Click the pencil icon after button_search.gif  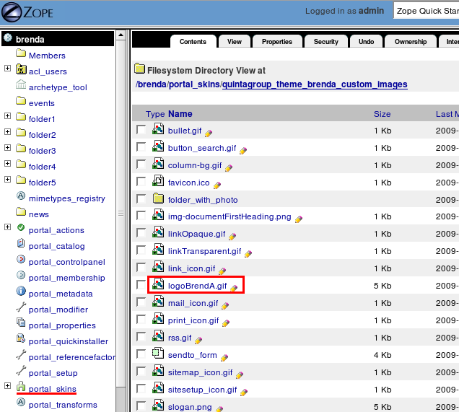(x=243, y=151)
